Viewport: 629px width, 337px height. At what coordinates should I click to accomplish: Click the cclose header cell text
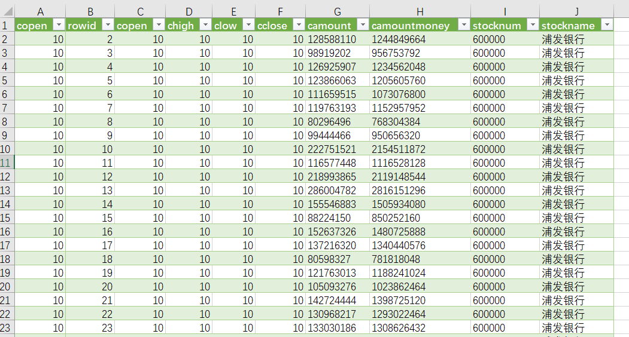[x=272, y=26]
